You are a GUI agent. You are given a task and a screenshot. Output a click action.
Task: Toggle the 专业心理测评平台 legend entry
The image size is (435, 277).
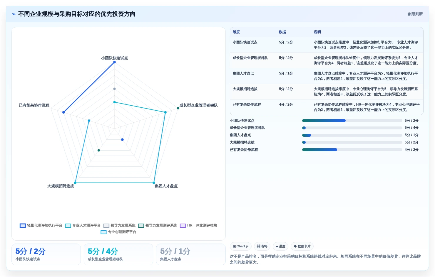click(118, 232)
